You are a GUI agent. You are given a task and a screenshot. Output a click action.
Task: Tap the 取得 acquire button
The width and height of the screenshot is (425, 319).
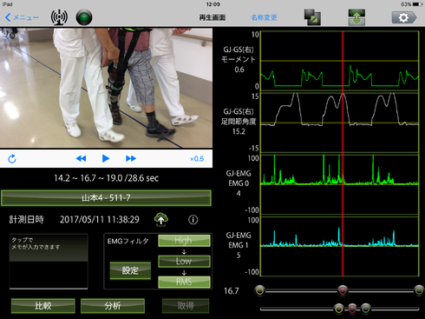pyautogui.click(x=186, y=306)
